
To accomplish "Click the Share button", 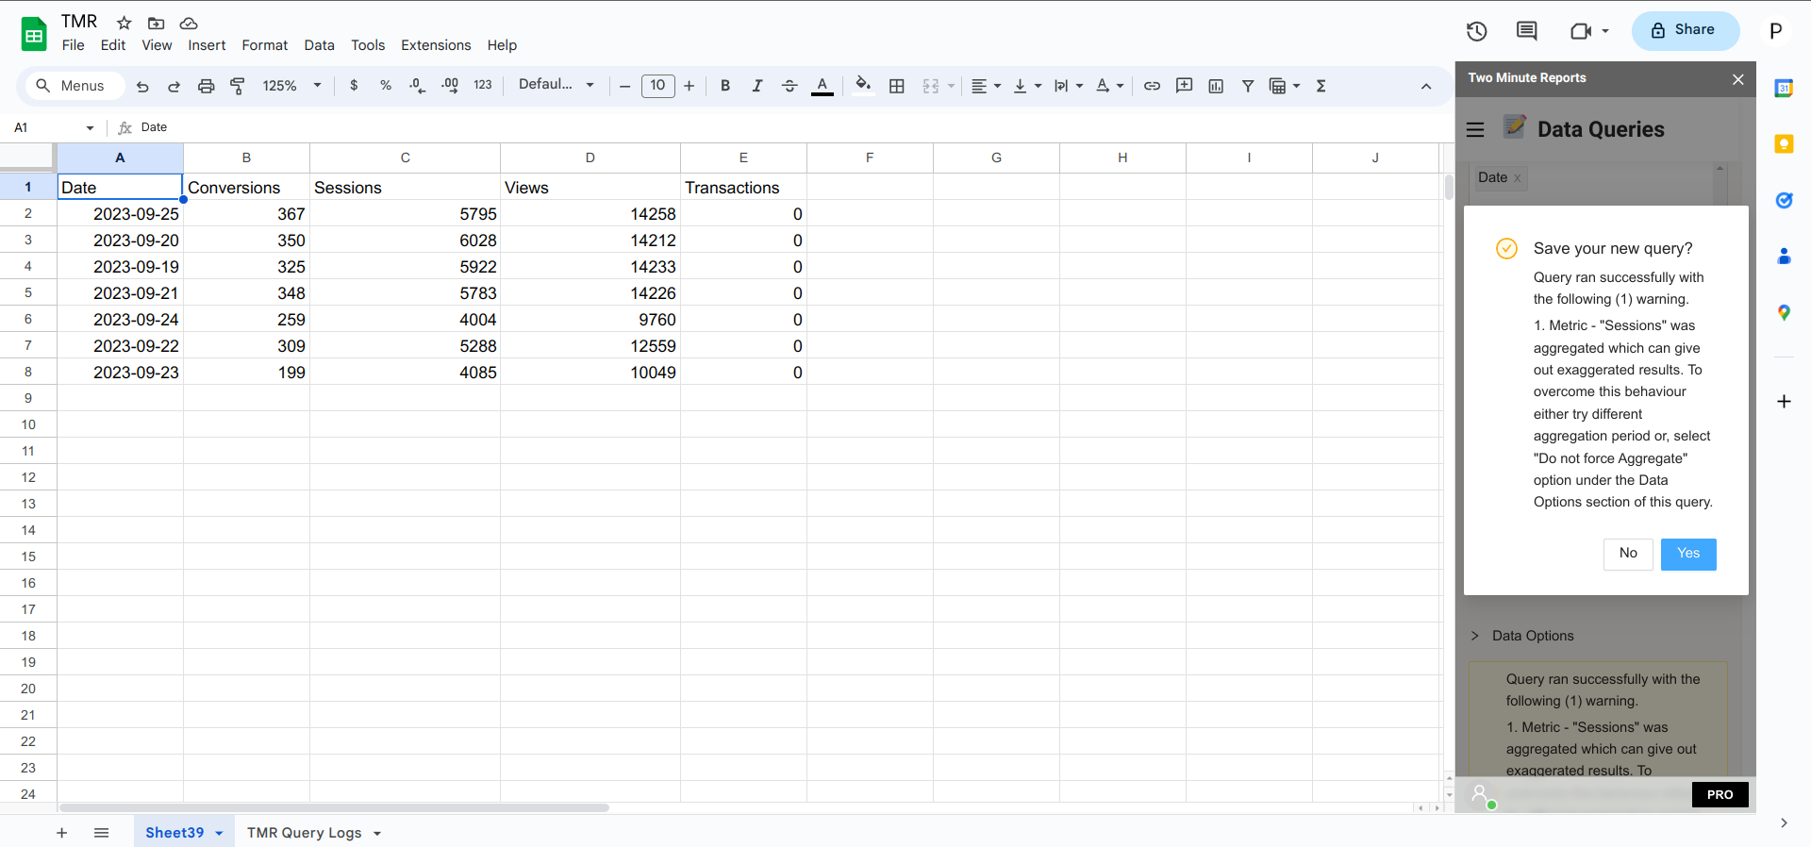I will pos(1685,30).
